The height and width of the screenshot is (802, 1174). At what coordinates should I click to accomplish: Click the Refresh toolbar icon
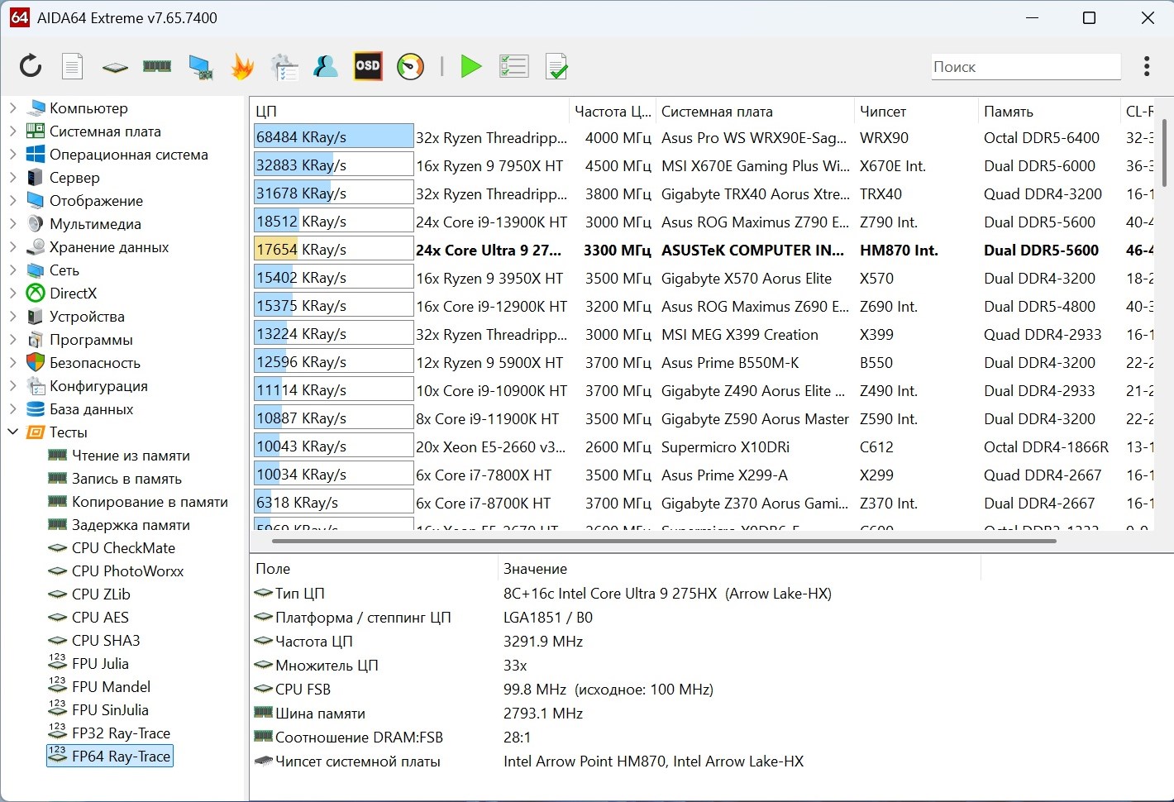[31, 66]
